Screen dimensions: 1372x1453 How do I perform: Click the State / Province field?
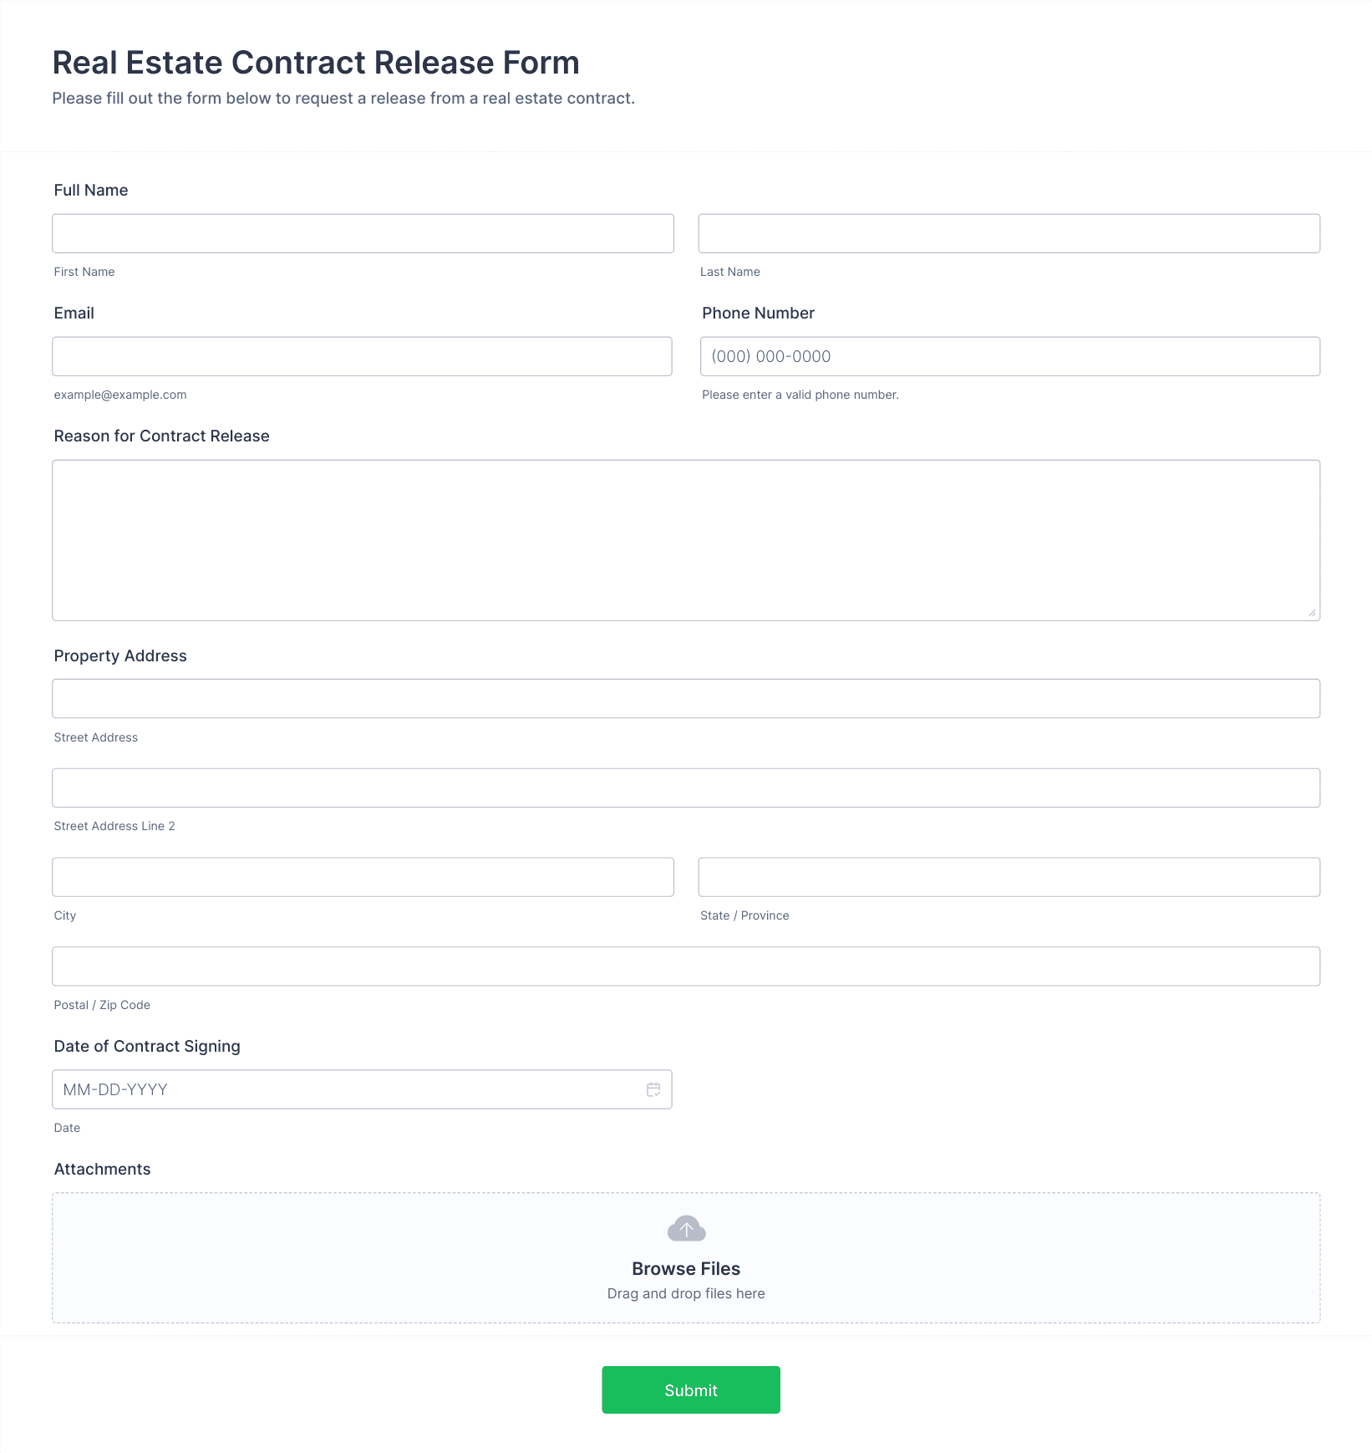point(1009,877)
